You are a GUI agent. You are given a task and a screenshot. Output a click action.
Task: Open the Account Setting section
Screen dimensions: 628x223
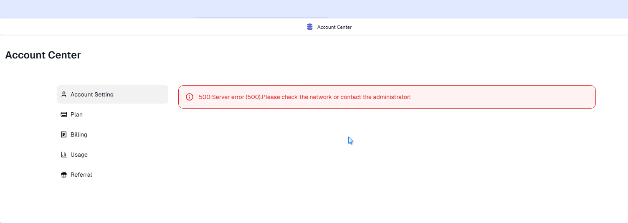pos(92,94)
